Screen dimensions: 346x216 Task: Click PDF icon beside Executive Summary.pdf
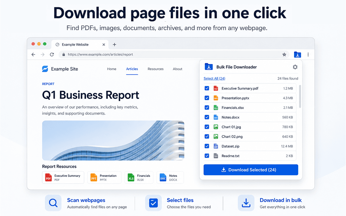click(216, 88)
